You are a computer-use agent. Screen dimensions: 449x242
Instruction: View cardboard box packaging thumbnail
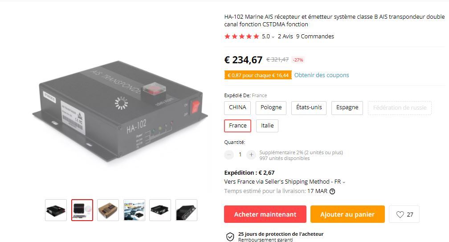(108, 210)
